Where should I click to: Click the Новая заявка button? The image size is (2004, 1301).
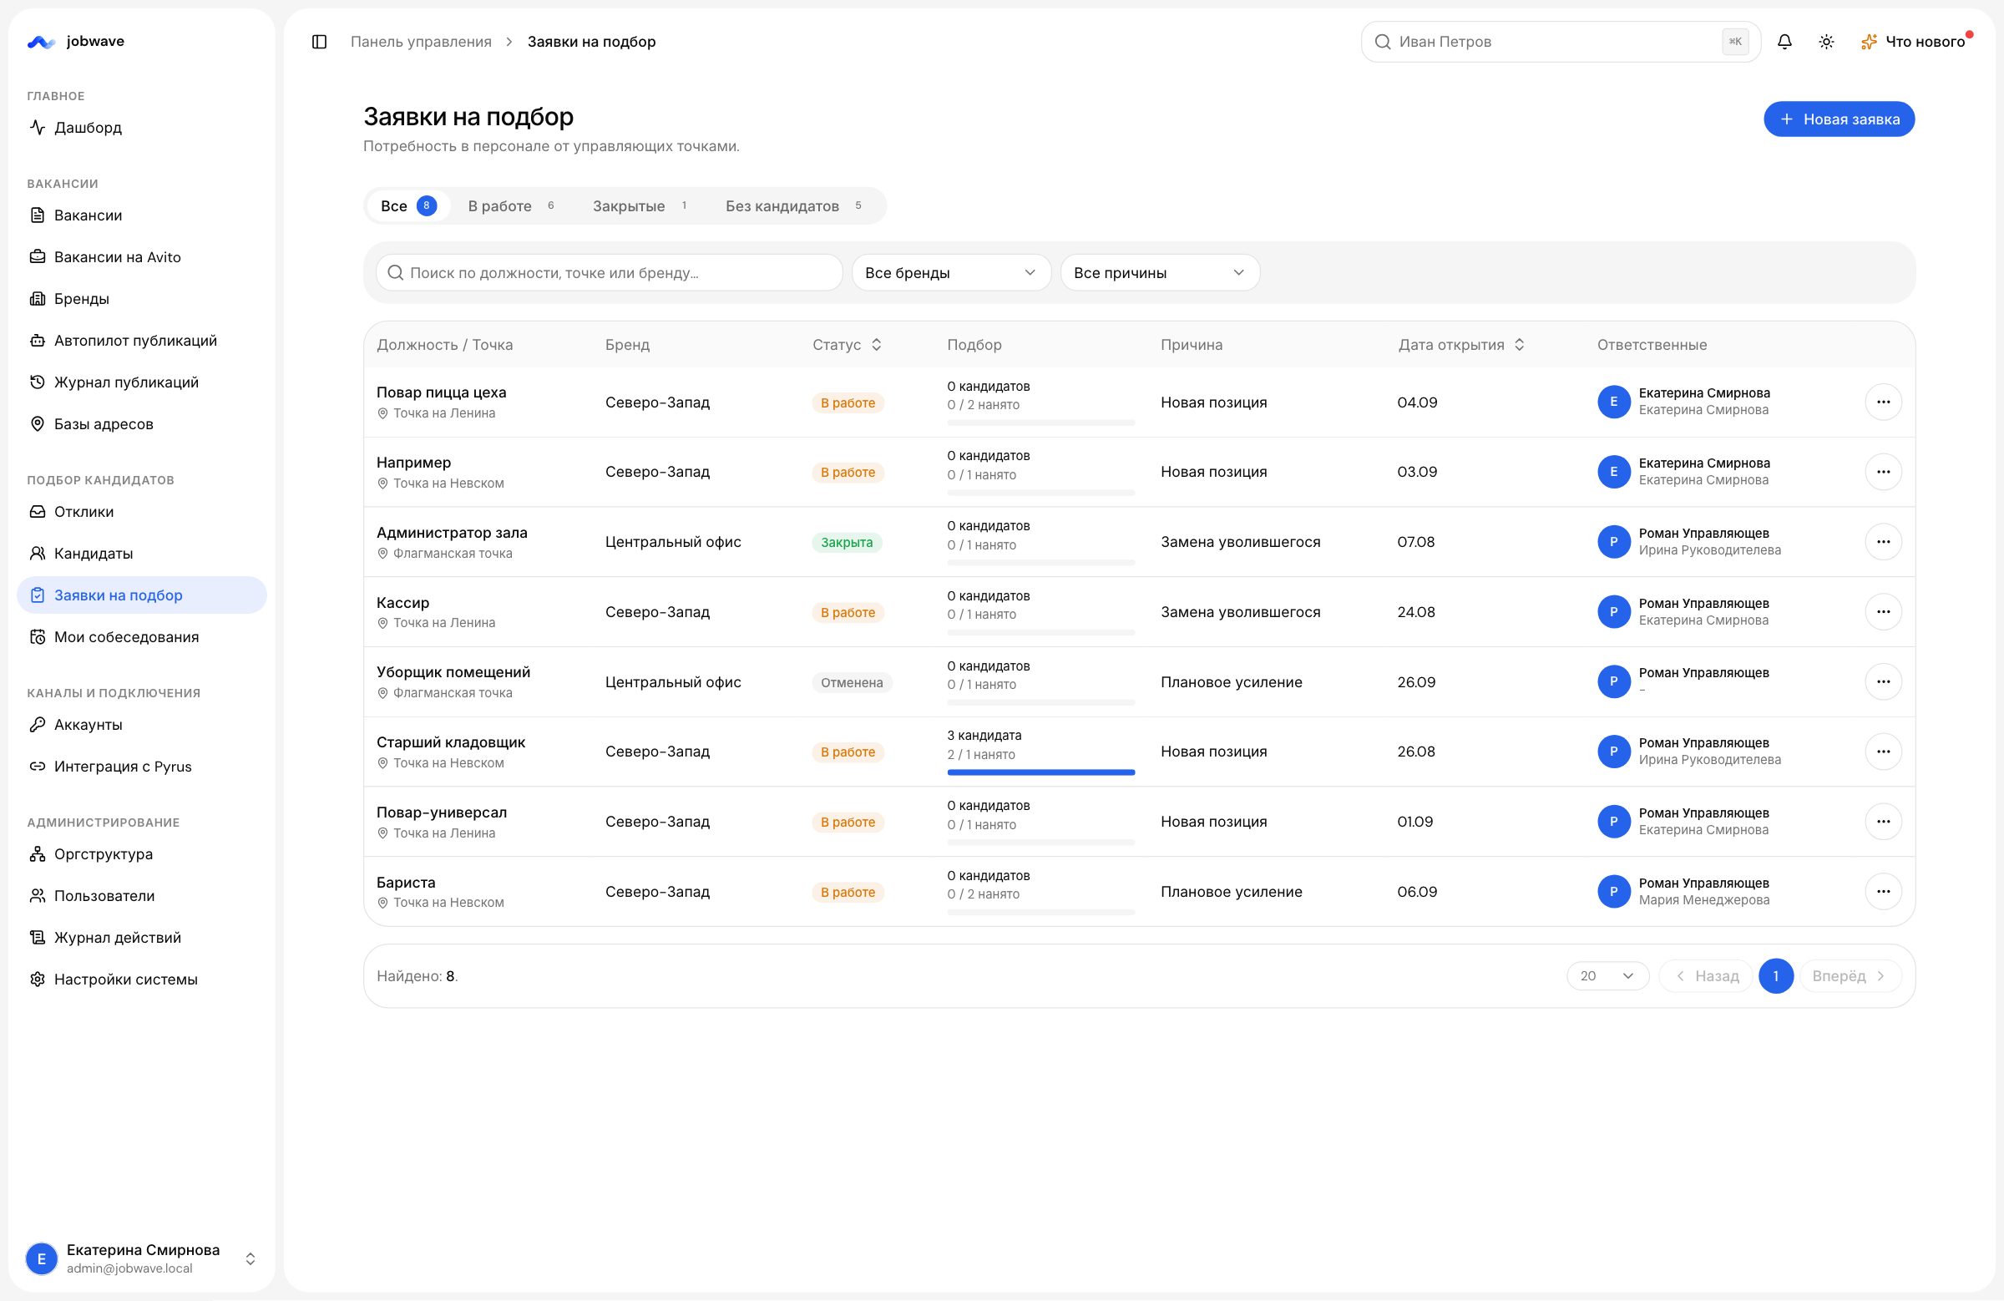(1839, 119)
